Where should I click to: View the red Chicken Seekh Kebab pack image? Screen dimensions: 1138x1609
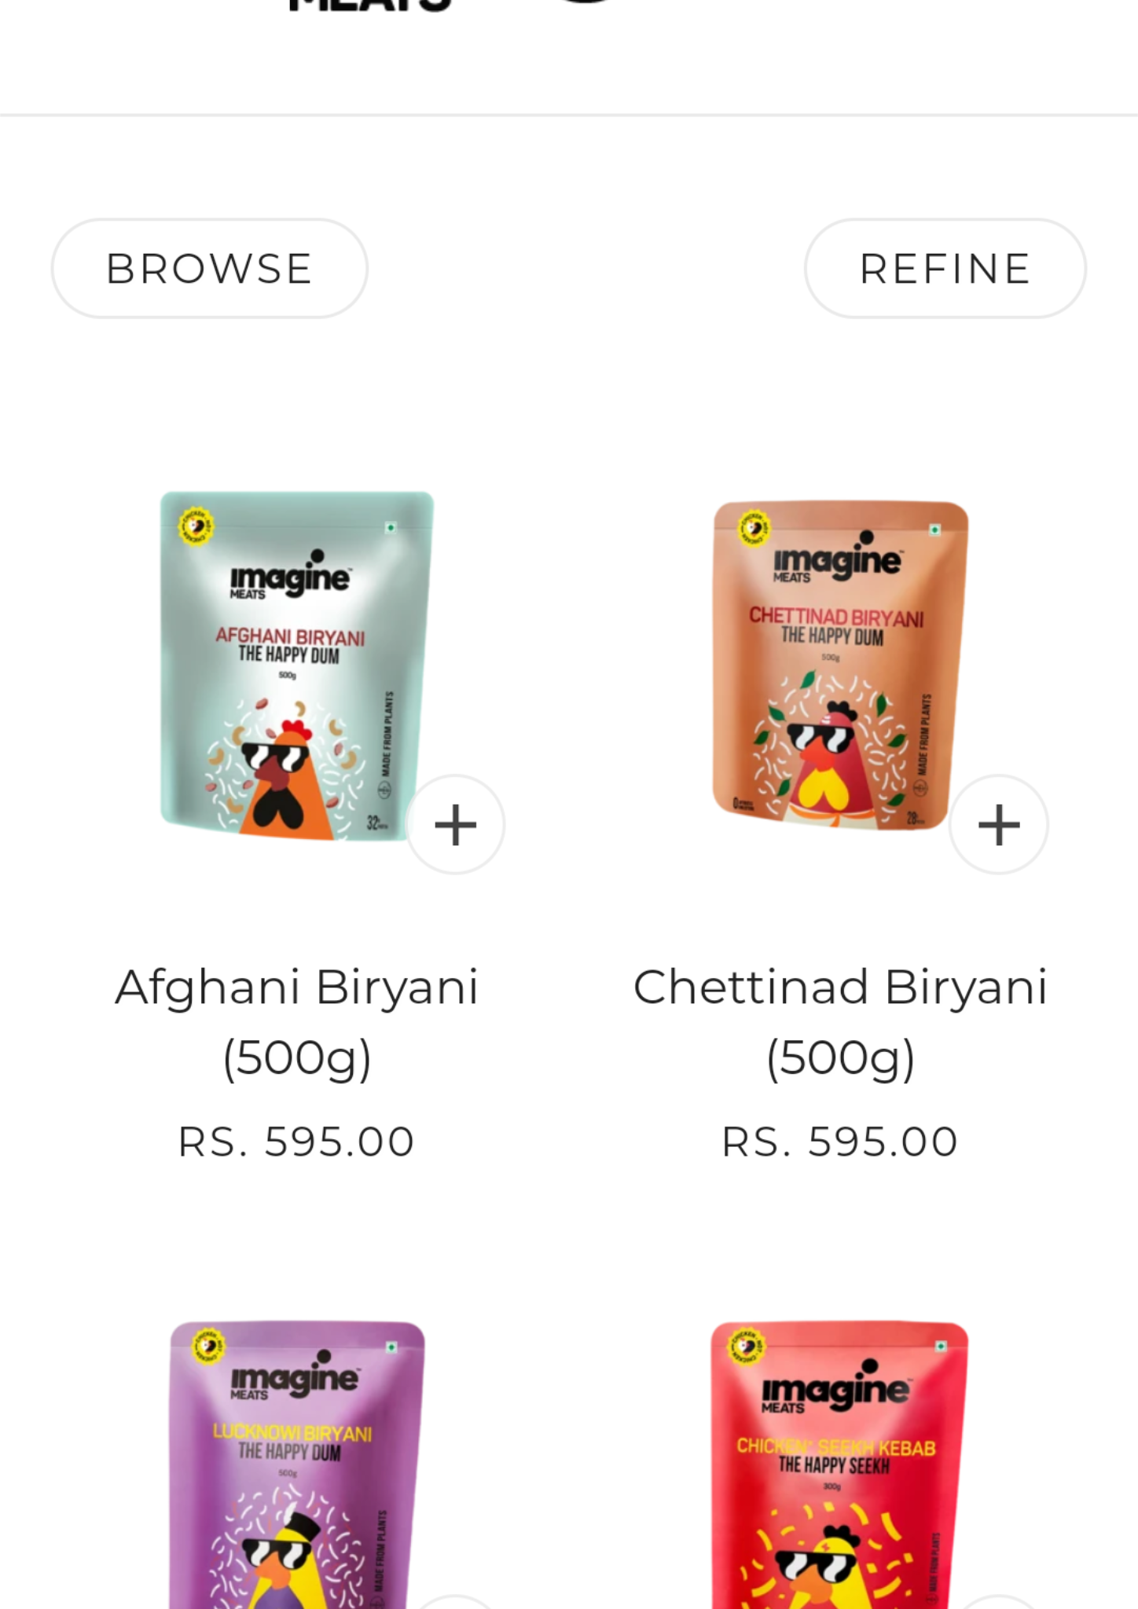click(x=839, y=1465)
